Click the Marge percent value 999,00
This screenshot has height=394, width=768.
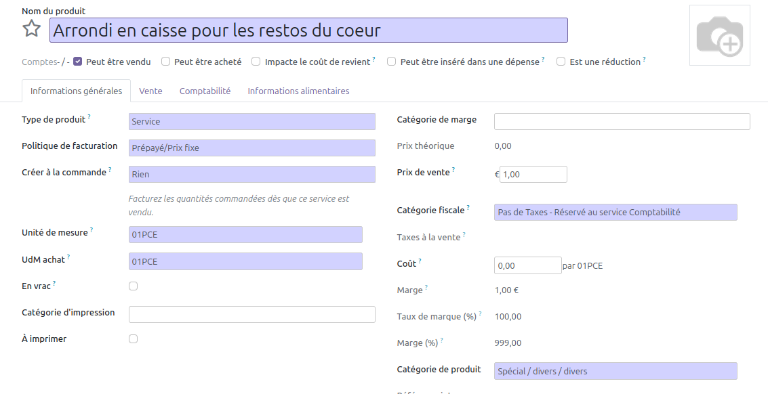(508, 343)
